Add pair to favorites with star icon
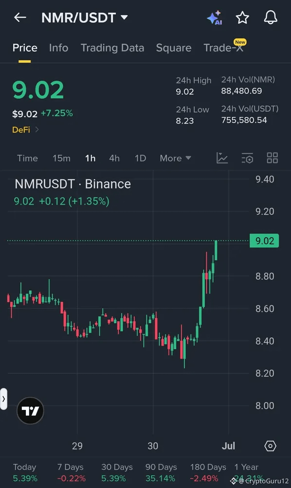This screenshot has height=488, width=291. 242,18
